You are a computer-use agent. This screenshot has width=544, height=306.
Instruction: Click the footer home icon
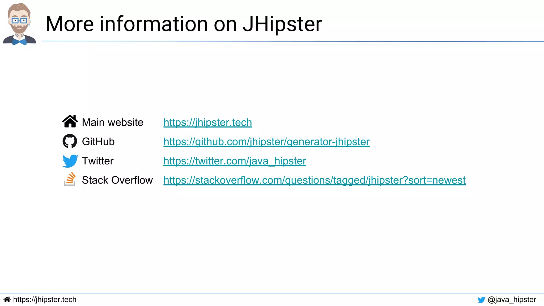coord(7,300)
